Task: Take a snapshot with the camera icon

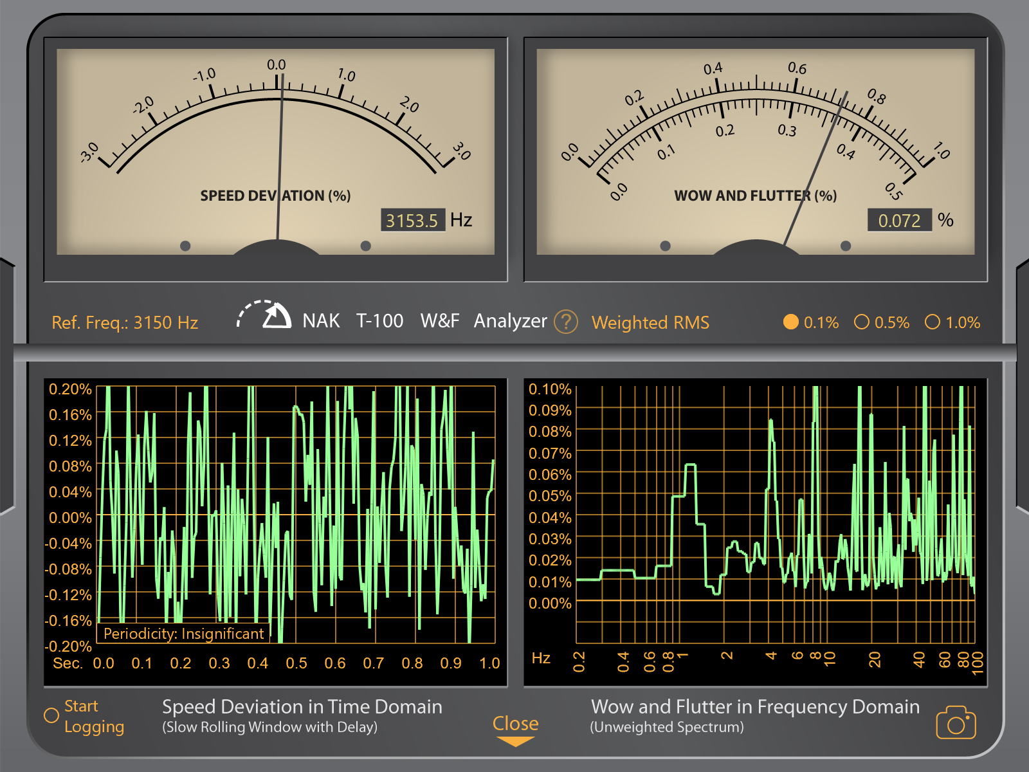Action: point(956,722)
